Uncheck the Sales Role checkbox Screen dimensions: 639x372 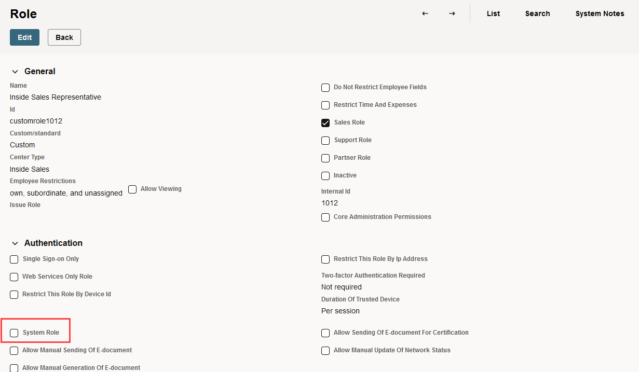tap(325, 123)
